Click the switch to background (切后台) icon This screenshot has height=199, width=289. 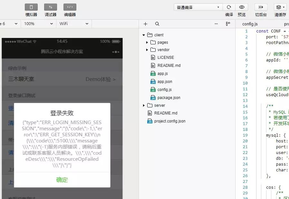point(261,7)
